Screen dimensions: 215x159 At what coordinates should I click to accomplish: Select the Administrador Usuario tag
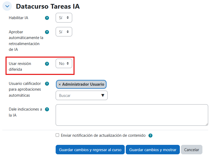click(x=83, y=84)
